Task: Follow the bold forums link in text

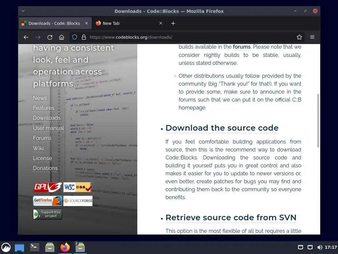Action: point(242,47)
